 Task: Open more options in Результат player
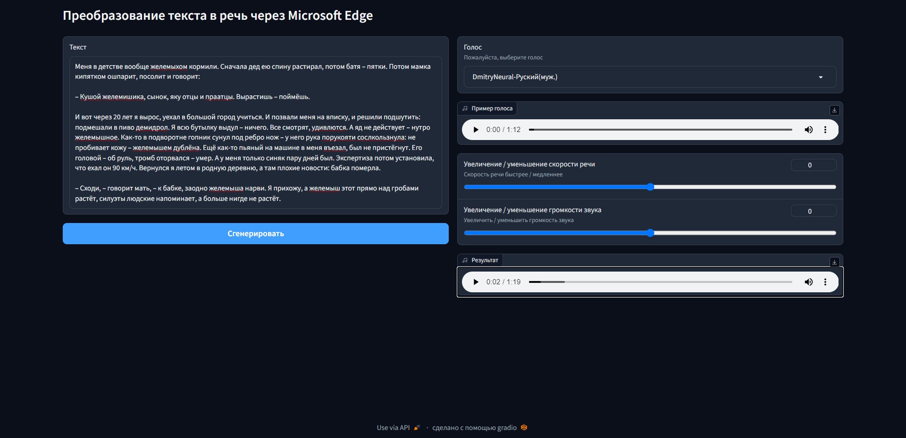click(x=825, y=282)
